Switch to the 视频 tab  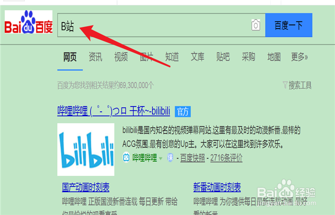point(121,57)
